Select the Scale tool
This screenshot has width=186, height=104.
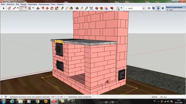[x=57, y=8]
